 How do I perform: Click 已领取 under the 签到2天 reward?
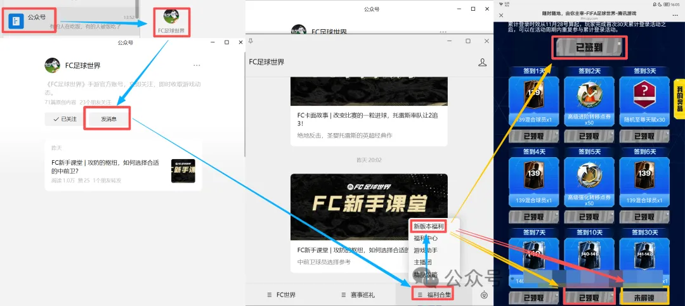pyautogui.click(x=589, y=136)
